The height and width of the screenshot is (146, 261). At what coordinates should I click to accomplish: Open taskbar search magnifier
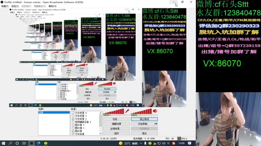[10, 143]
